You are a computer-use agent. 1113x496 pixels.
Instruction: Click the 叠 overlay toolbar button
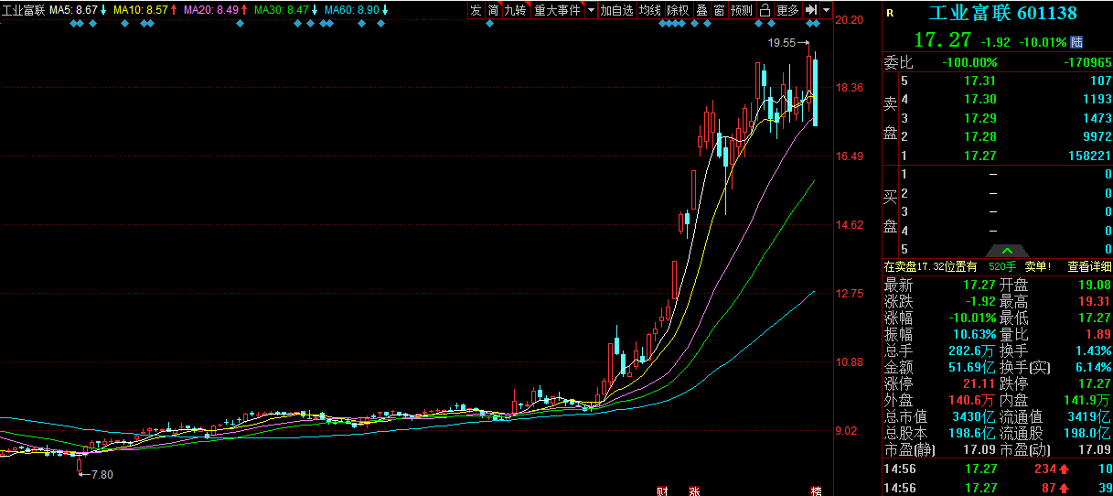click(x=701, y=10)
